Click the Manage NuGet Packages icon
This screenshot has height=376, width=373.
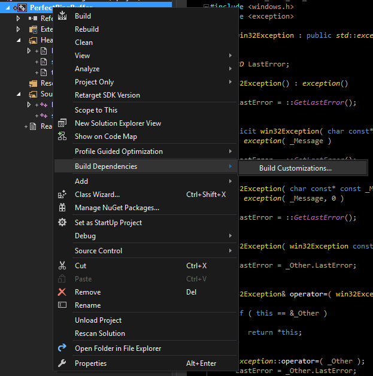tap(62, 207)
